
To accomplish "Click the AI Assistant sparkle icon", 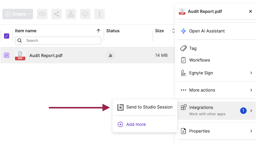I will (183, 31).
